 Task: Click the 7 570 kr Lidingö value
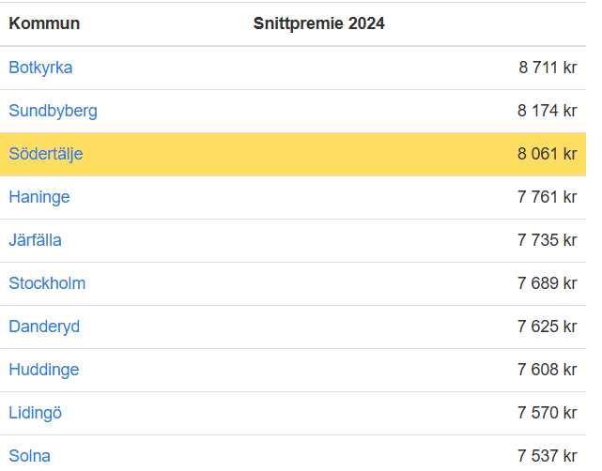pyautogui.click(x=548, y=413)
